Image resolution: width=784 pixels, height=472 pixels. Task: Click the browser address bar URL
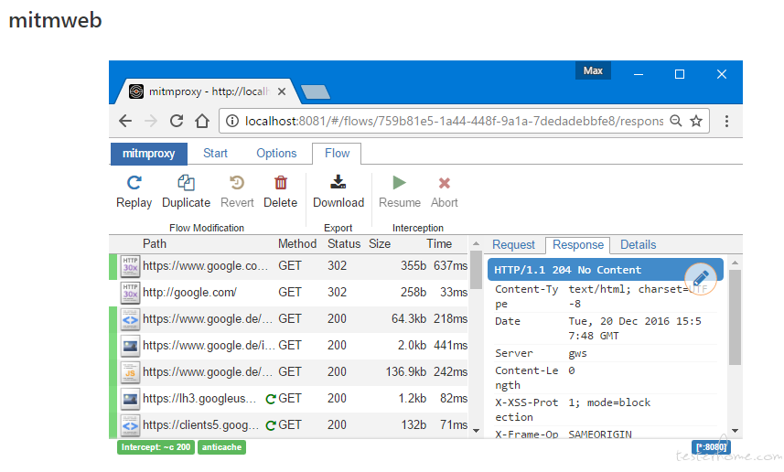click(454, 121)
